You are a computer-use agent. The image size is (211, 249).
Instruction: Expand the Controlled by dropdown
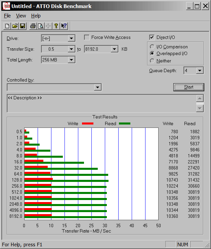pos(97,87)
